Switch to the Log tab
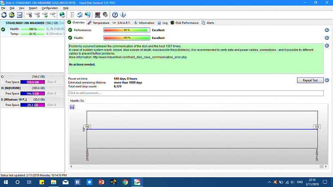The image size is (333, 187). [163, 23]
